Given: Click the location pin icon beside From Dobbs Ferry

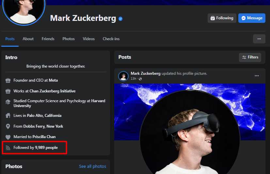Looking at the screenshot, I should pyautogui.click(x=8, y=126).
